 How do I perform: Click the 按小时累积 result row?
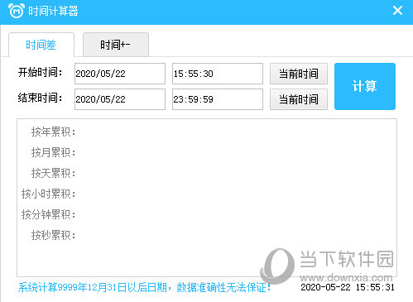pyautogui.click(x=48, y=194)
